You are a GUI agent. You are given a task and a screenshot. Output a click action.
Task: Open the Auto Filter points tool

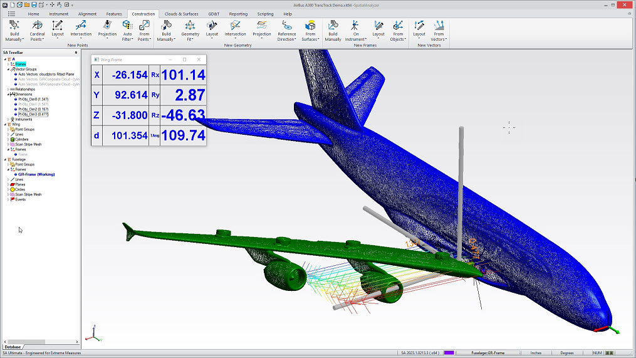click(x=127, y=30)
